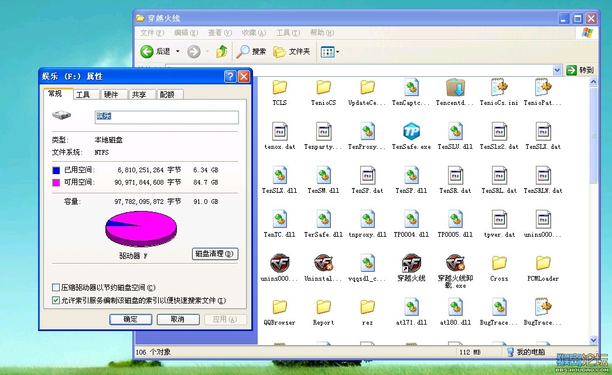Click the 106 个对象 status text
The width and height of the screenshot is (612, 375).
click(x=153, y=352)
